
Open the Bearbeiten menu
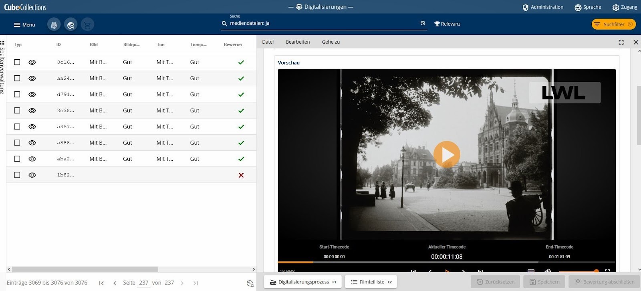click(298, 42)
